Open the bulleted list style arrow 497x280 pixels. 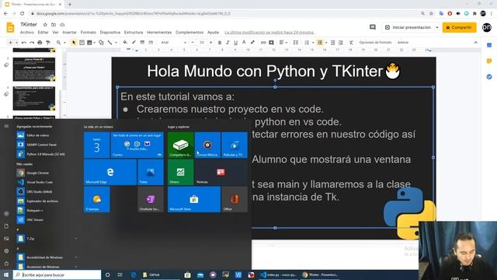[326, 43]
